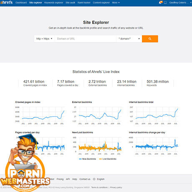
Task: Go to Keywords explorer
Action: pyautogui.click(x=53, y=3)
